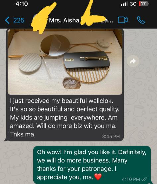Select the green 'Oh wow!' reply bubble
Viewport: 157px width, 184px height.
tap(92, 165)
